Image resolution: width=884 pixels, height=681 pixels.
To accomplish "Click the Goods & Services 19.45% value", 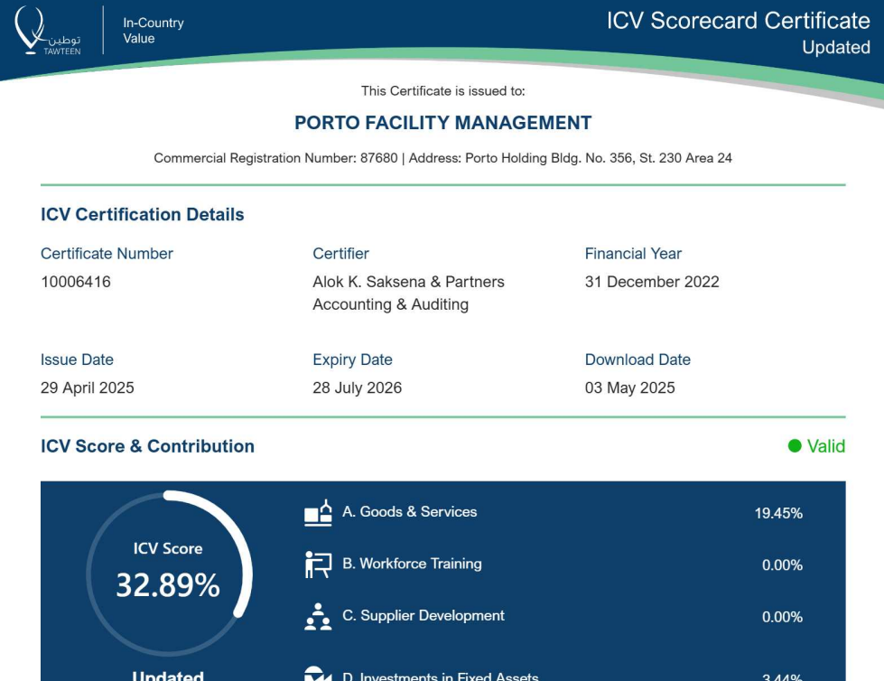I will point(778,513).
